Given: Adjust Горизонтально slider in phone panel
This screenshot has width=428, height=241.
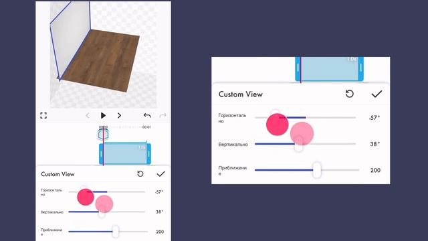Looking at the screenshot, I should [107, 192].
